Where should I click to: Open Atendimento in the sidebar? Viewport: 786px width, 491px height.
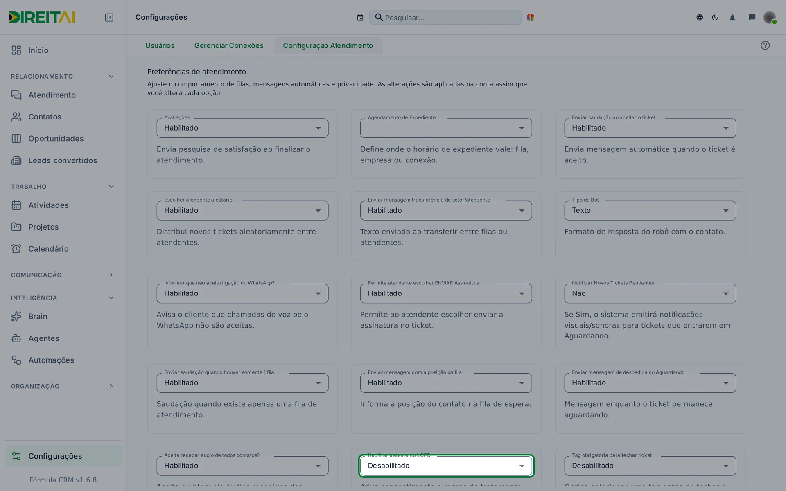click(x=63, y=95)
